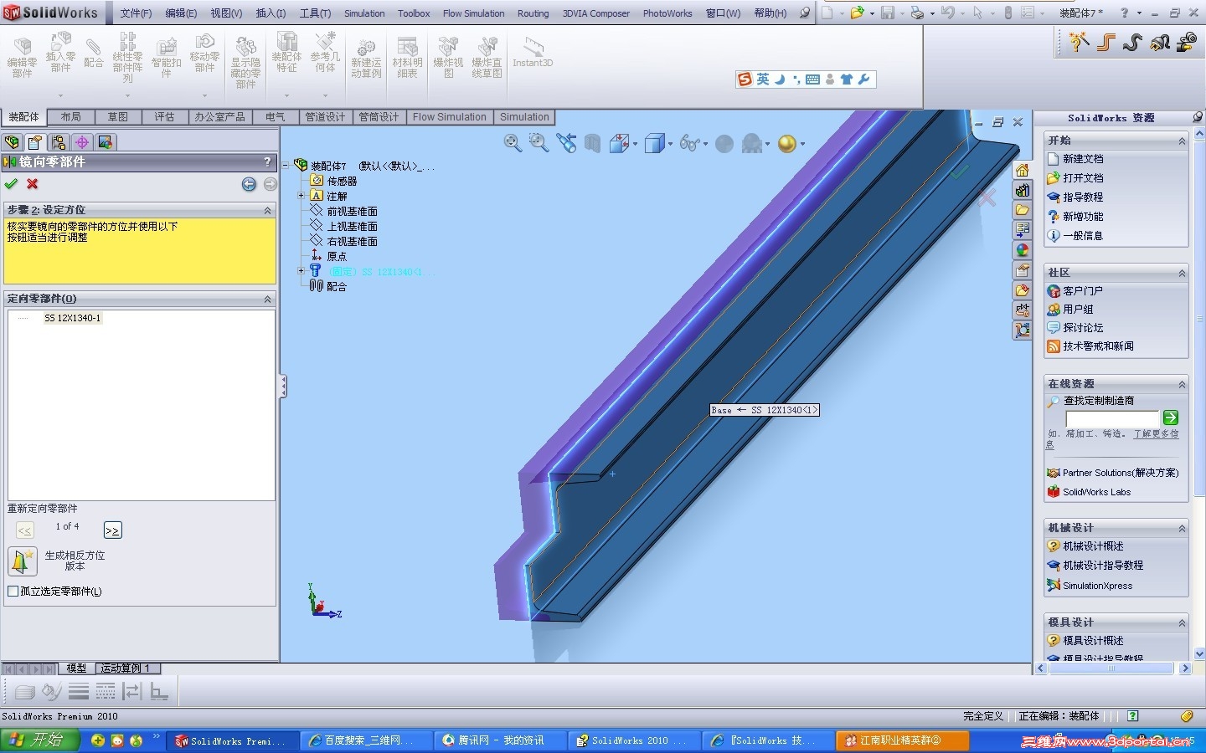Click the 材料明细表 bill of materials tool
This screenshot has width=1206, height=753.
407,57
